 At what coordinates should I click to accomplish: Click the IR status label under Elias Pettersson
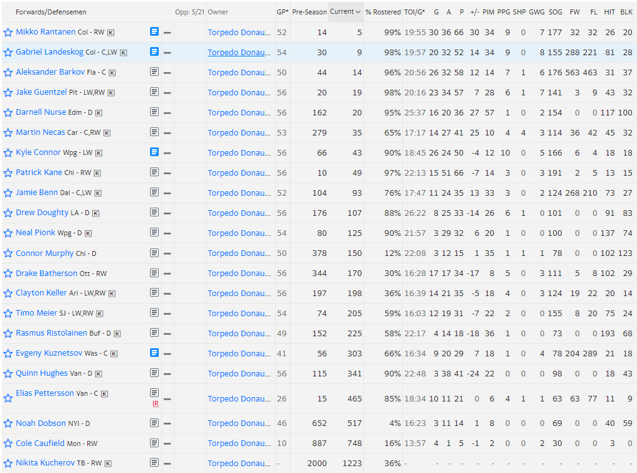[x=154, y=404]
